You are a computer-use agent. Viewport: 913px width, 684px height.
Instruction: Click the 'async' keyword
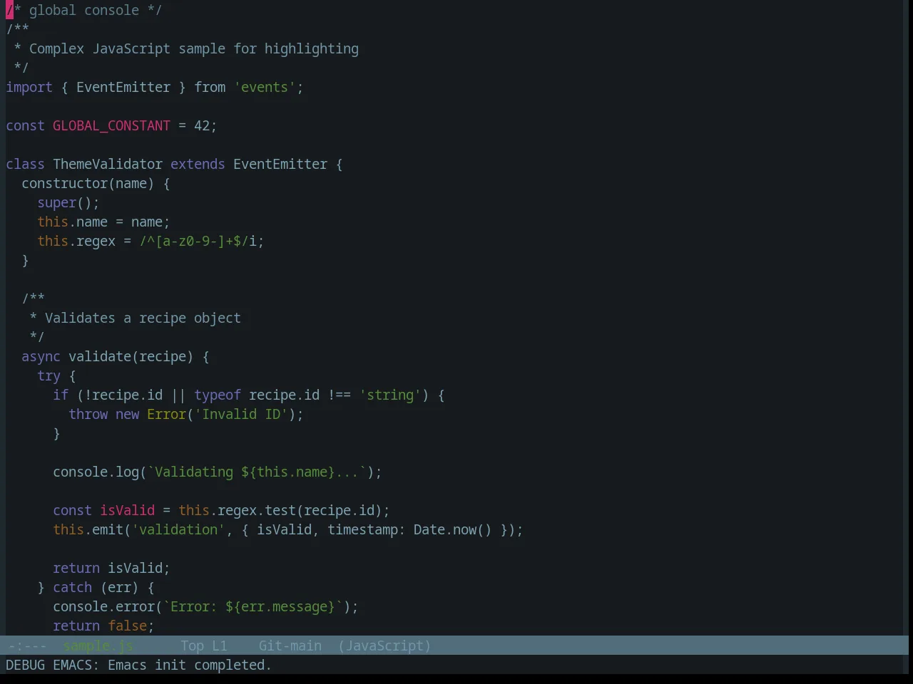click(41, 356)
